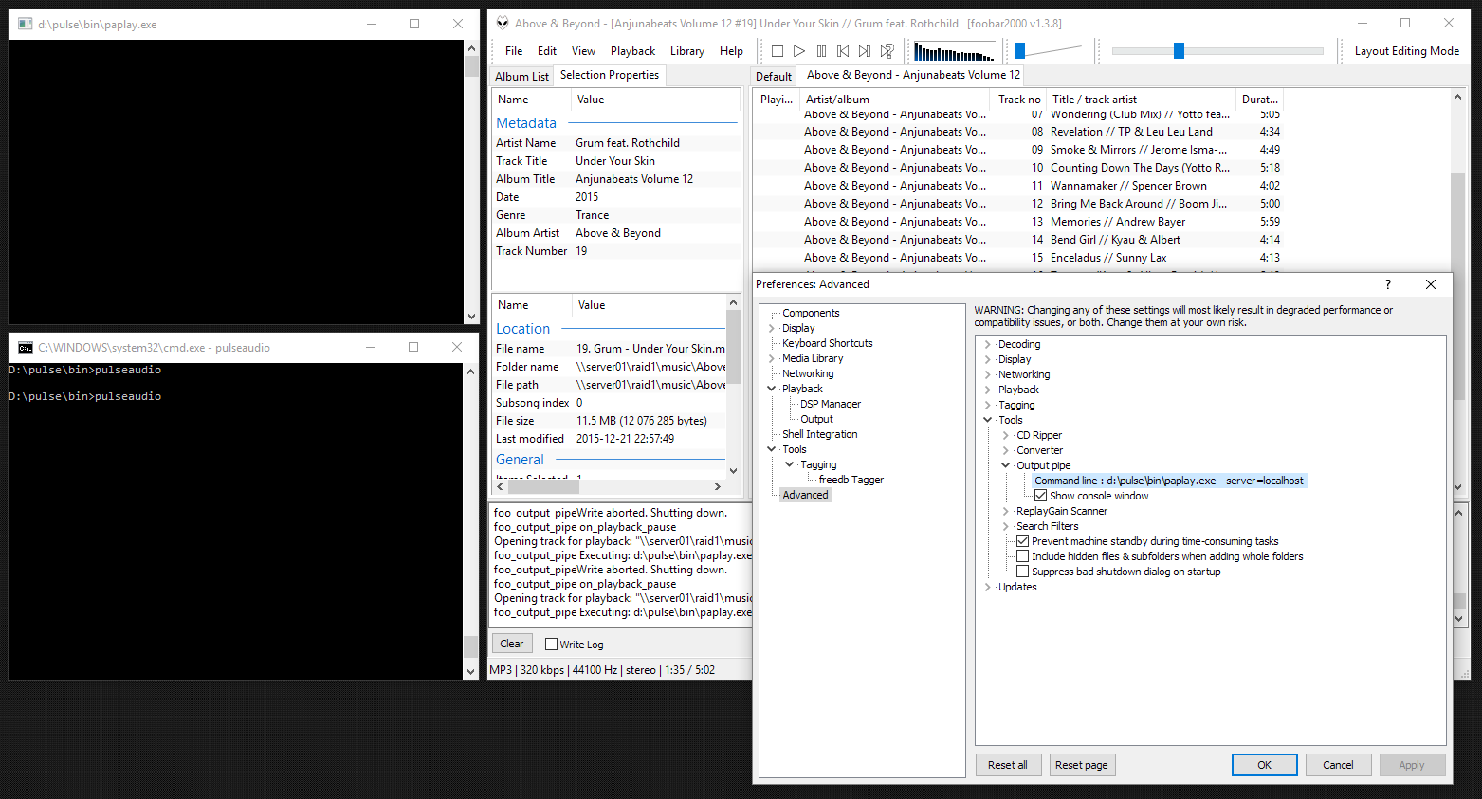Open the Playback menu
The width and height of the screenshot is (1482, 799).
pos(632,51)
